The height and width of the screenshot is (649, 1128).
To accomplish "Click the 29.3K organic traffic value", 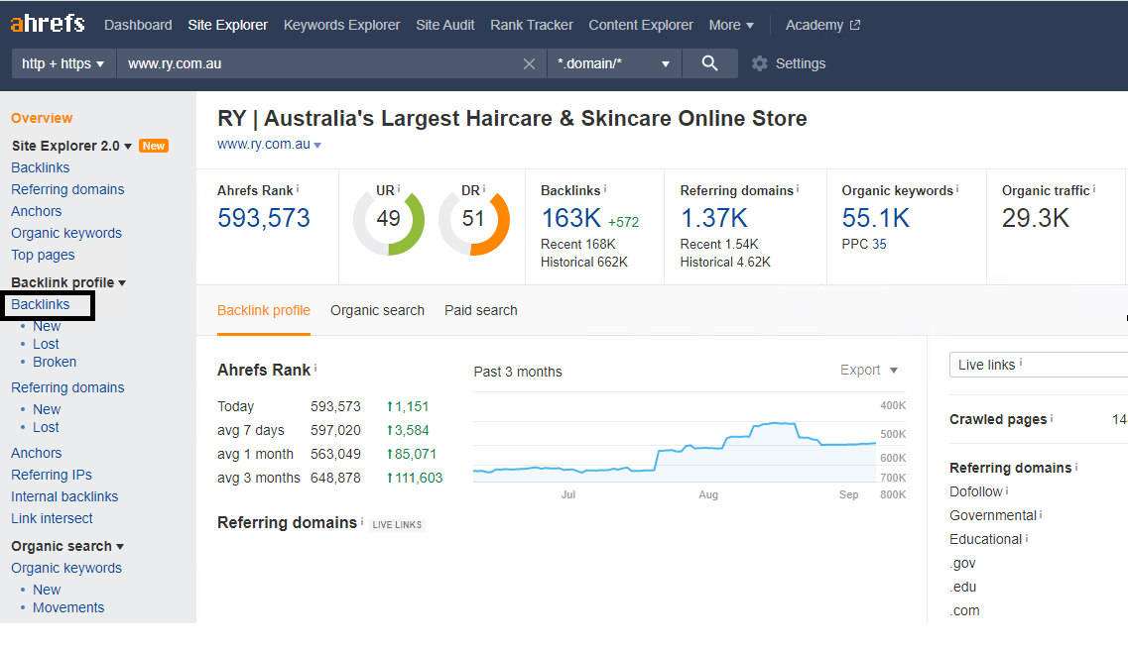I will pos(1035,218).
